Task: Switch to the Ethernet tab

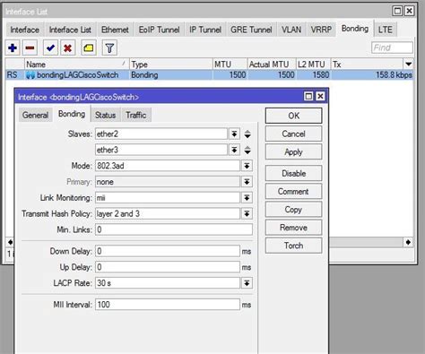Action: tap(115, 30)
